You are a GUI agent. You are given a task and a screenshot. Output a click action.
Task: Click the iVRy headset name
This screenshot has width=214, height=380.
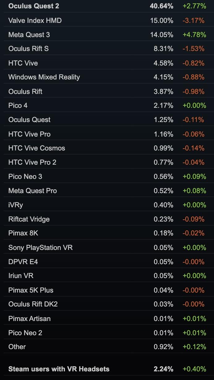coord(16,205)
